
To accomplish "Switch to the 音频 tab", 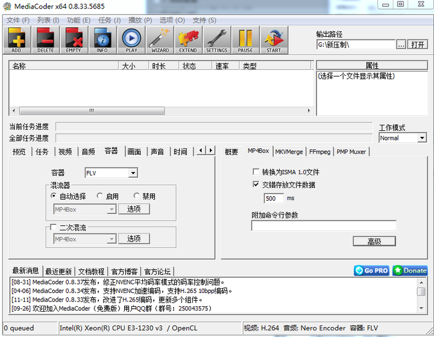I will click(x=88, y=152).
